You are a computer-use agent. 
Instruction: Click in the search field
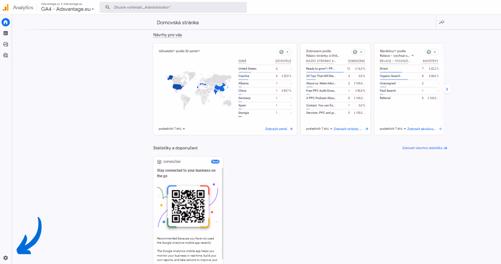click(x=173, y=7)
